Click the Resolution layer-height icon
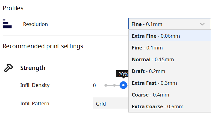Screen dimensions: 215x114 tap(7, 24)
